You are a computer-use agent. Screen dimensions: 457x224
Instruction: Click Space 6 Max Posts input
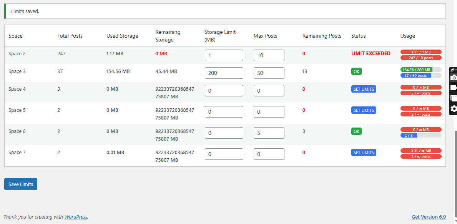click(269, 133)
